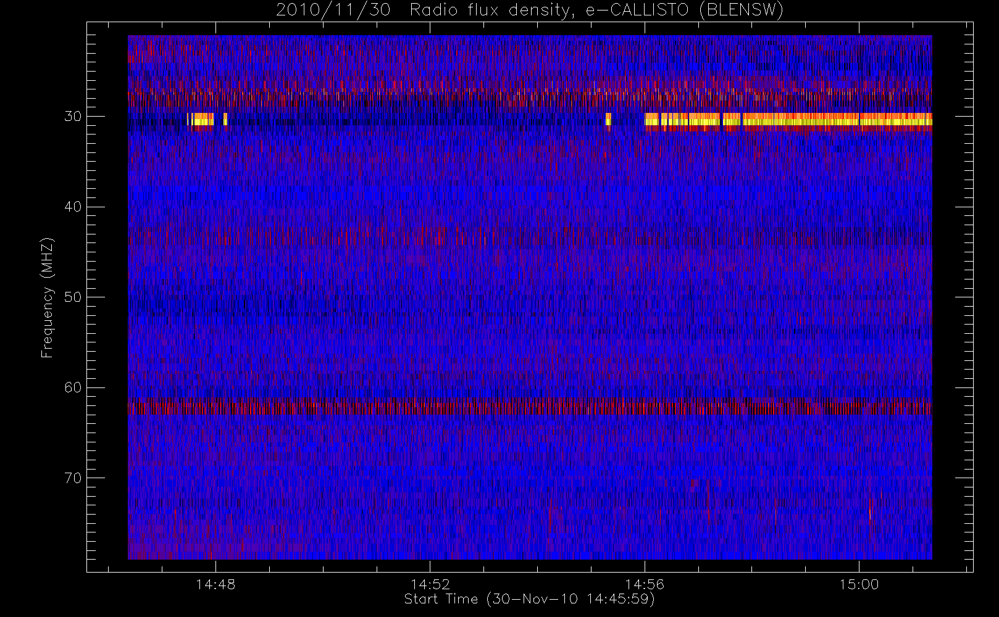Click the red interference band near 62 MHz
Image resolution: width=999 pixels, height=617 pixels.
(x=530, y=408)
